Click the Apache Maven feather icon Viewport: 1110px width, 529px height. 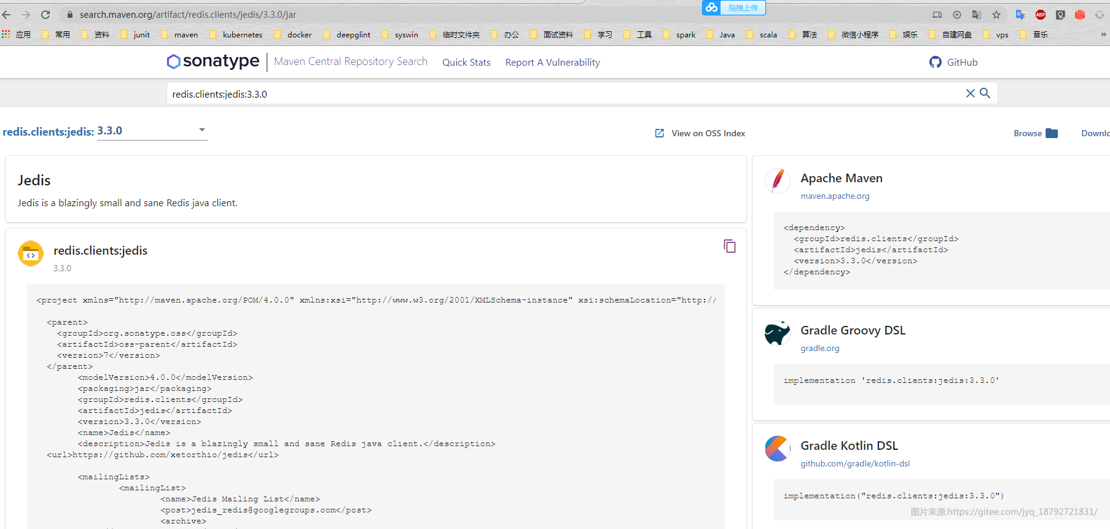coord(778,181)
